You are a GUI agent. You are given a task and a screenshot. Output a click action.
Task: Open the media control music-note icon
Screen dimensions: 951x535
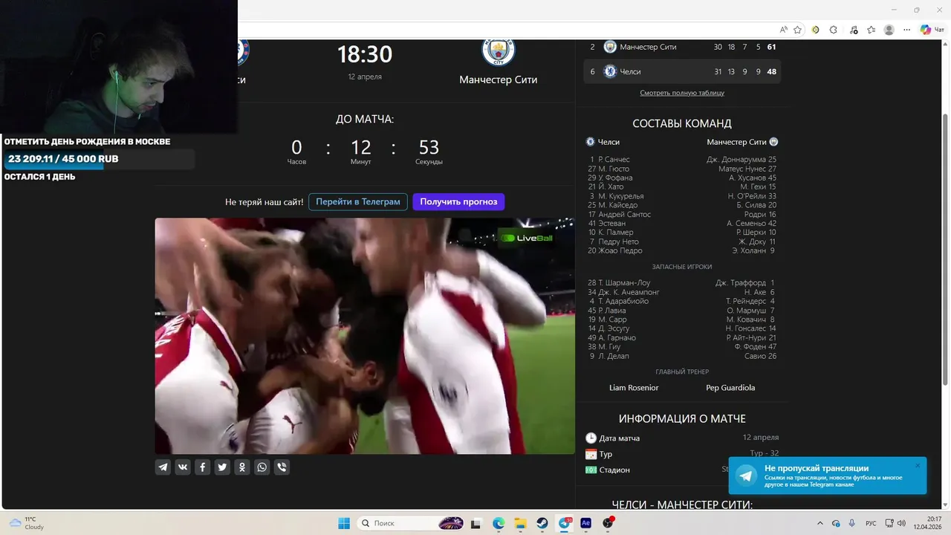[x=852, y=30]
